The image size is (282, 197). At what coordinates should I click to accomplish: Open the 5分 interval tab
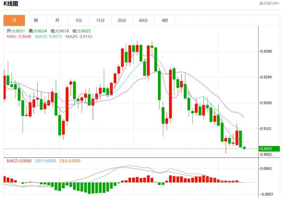(x=79, y=20)
